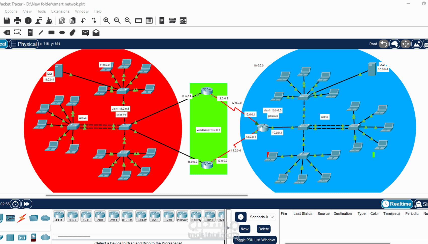
Task: Select the Components circuit board category
Action: (10, 218)
